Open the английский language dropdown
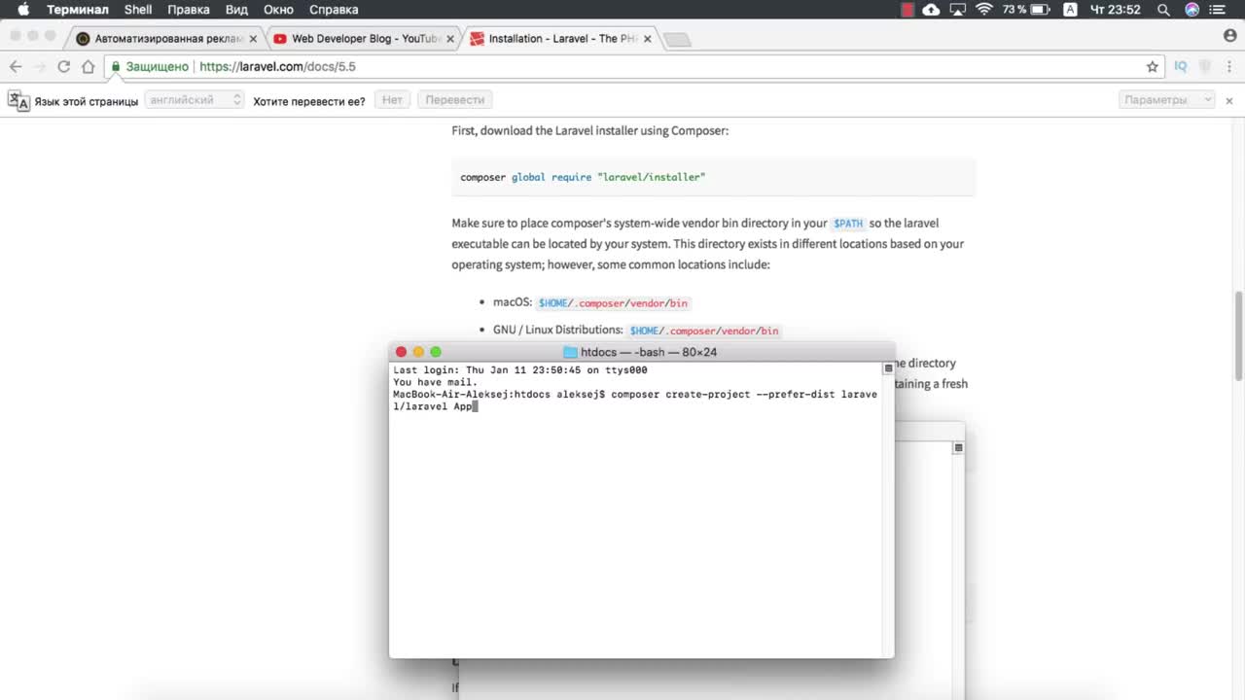 [194, 100]
